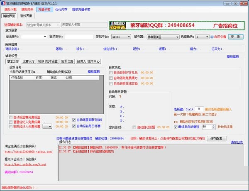Minimize the window
The width and height of the screenshot is (249, 191).
pyautogui.click(x=227, y=3)
